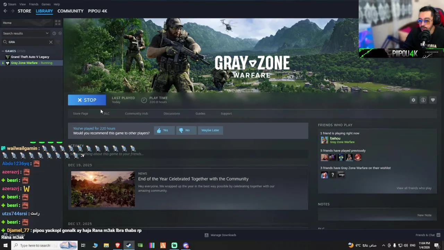Go to library Home
This screenshot has height=250, width=444.
26,23
